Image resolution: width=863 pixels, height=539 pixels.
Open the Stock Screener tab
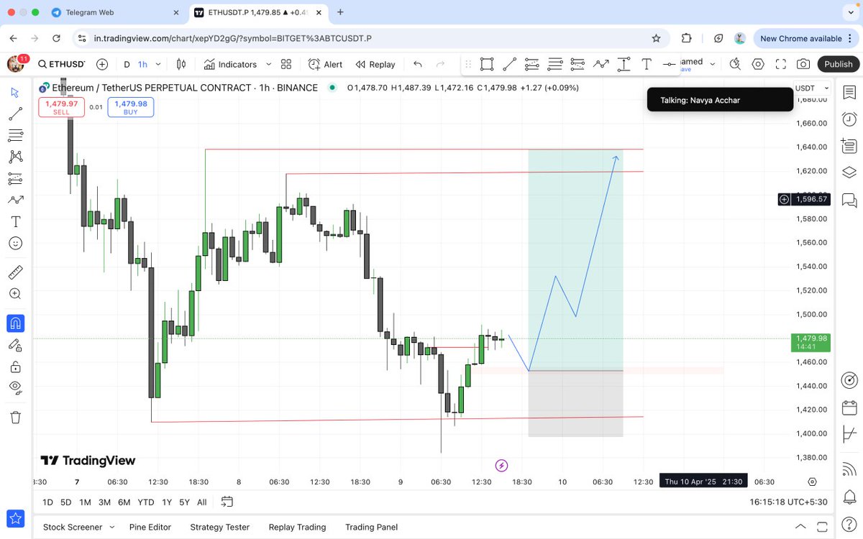[x=73, y=527]
